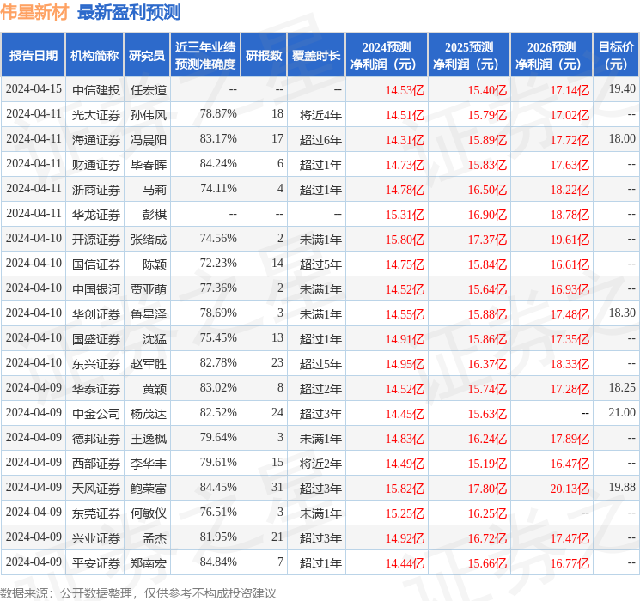Select the 目标价 column header
This screenshot has height=601, width=640.
click(x=616, y=56)
